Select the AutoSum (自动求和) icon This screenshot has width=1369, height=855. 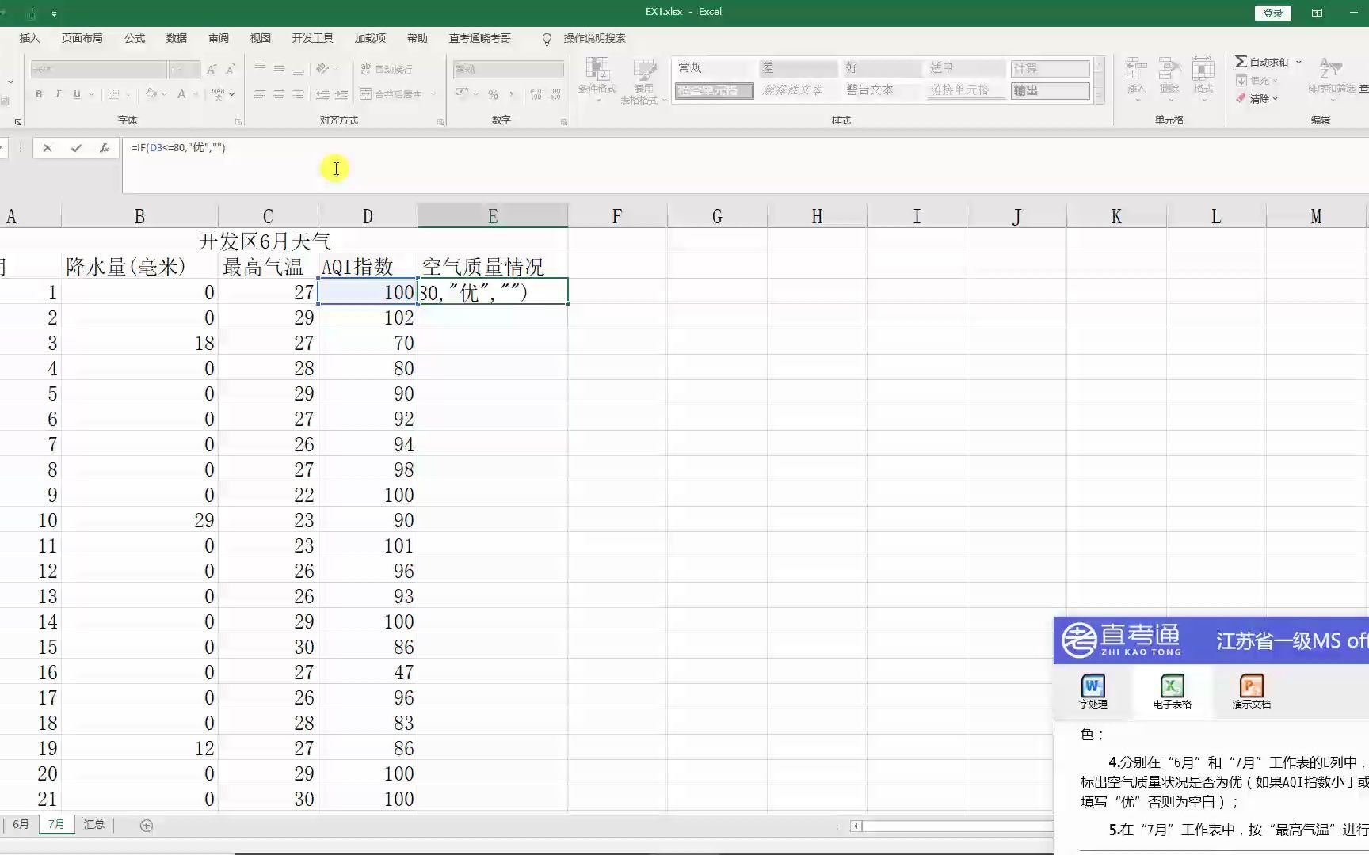pos(1242,61)
